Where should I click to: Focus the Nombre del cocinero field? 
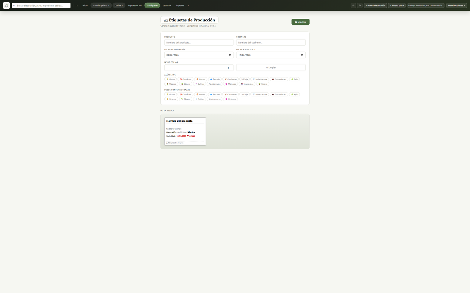click(271, 43)
